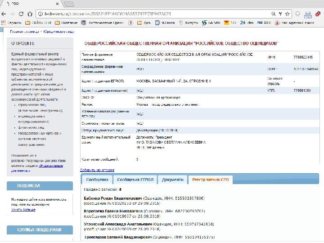Viewport: 324px width, 243px height.
Task: Switch to the Сообщения tab
Action: (x=97, y=180)
